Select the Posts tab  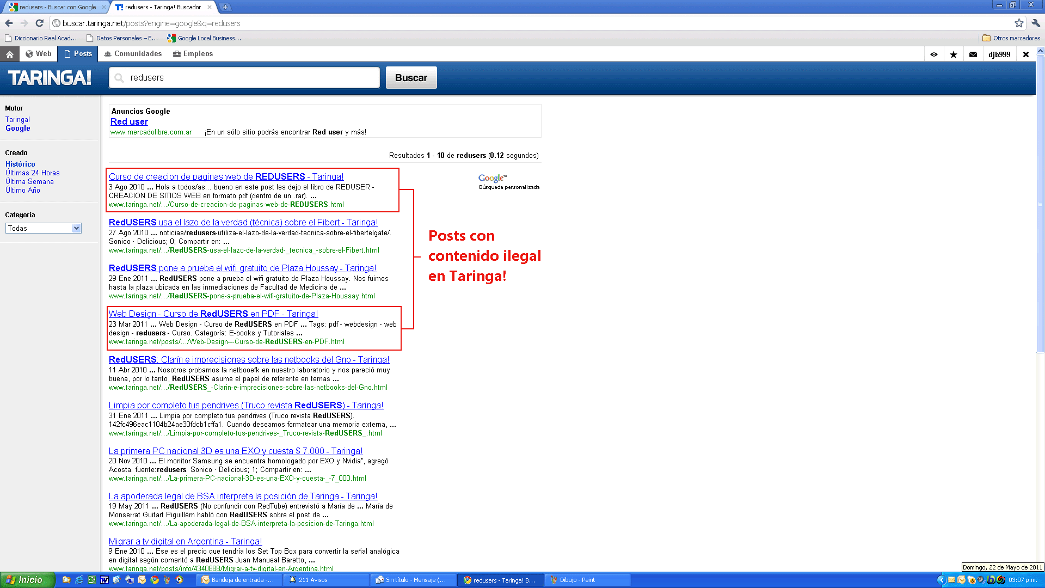coord(78,54)
